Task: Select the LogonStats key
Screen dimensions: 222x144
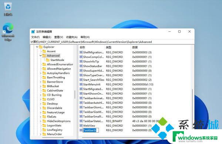Action: (x=52, y=126)
